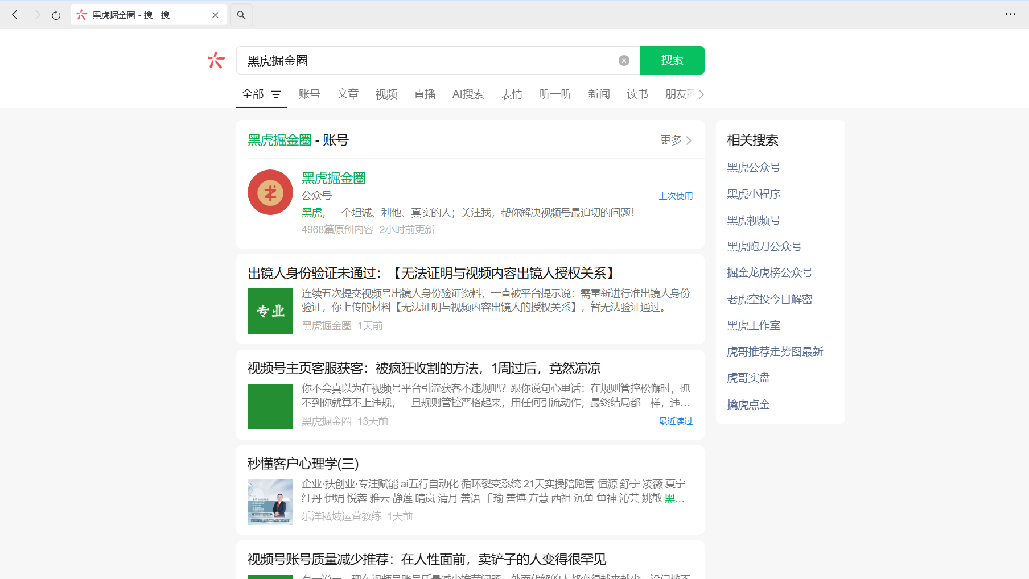This screenshot has width=1029, height=579.
Task: Switch to the 账号 tab
Action: [x=309, y=94]
